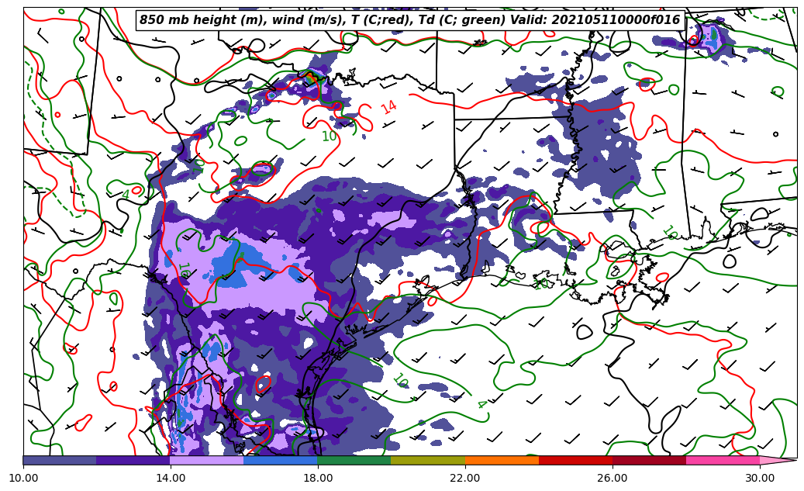The image size is (804, 491).
Task: Click the colorbar tick label 18.00
Action: [318, 478]
